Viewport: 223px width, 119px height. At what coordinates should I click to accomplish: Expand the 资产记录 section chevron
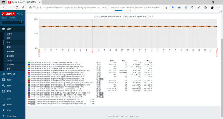[x=23, y=74]
